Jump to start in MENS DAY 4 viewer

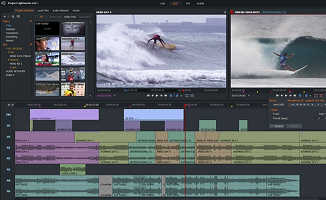(x=148, y=96)
